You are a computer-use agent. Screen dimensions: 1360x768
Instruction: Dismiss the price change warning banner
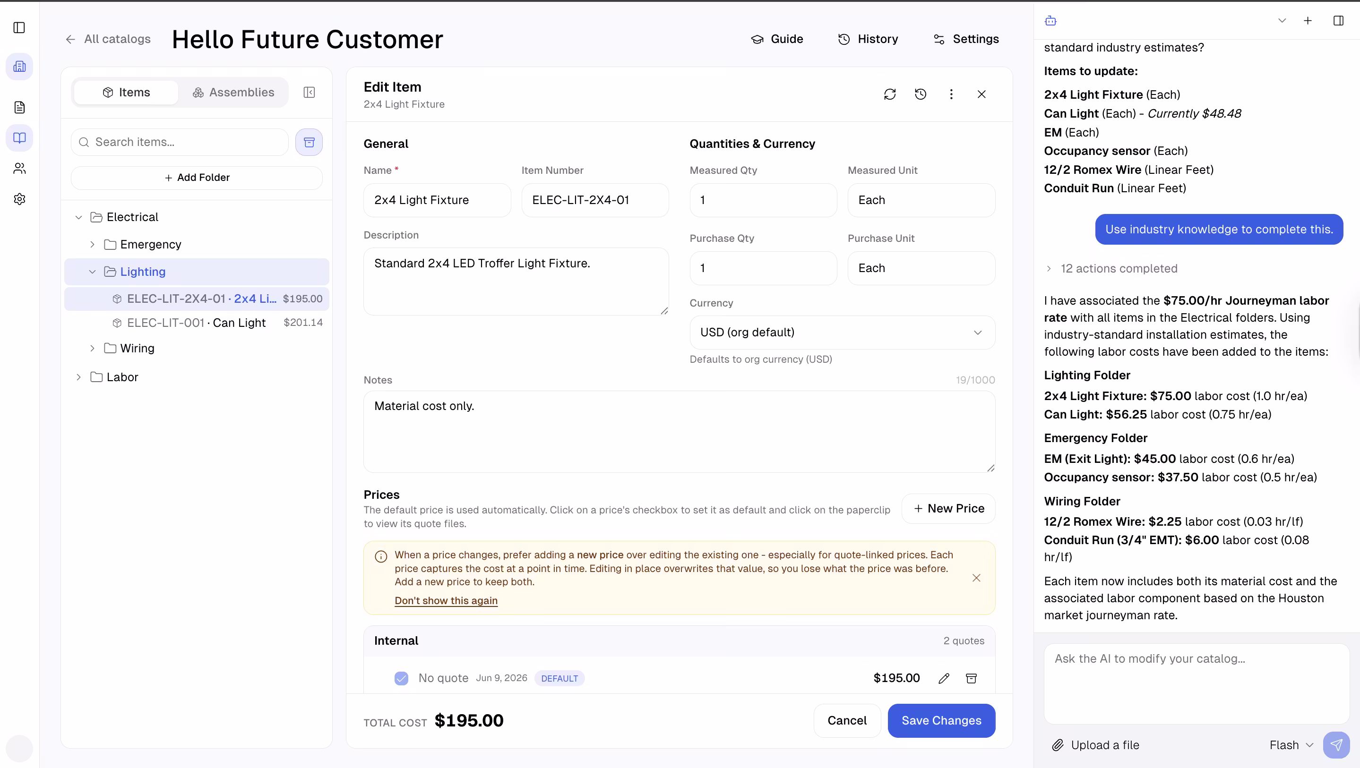tap(976, 578)
